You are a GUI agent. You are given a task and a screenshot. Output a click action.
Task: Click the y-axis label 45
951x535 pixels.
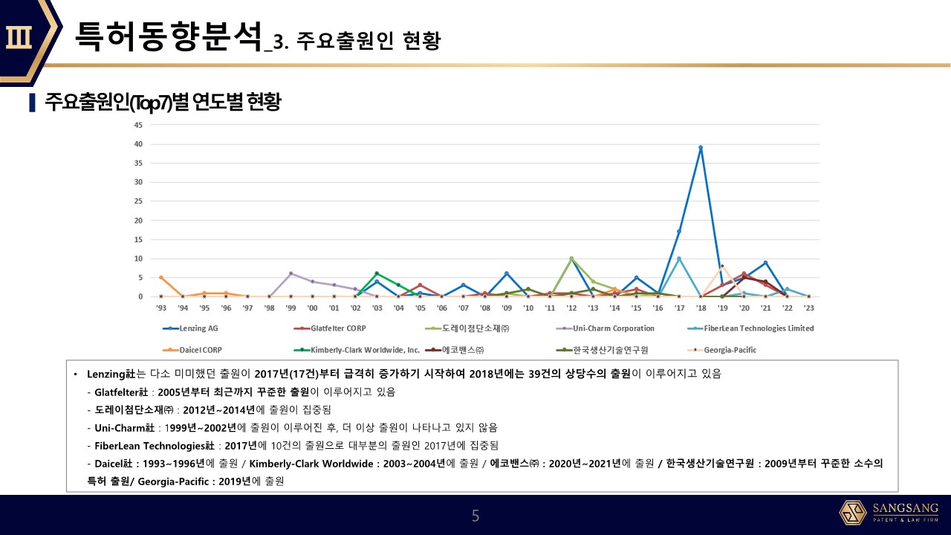tap(138, 125)
